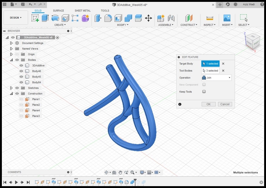Viewport: 266px width, 188px height.
Task: Open the DESIGN workspace dropdown
Action: (16, 18)
